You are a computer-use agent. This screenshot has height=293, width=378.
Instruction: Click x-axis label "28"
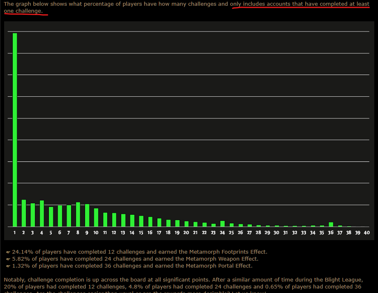tap(258, 232)
